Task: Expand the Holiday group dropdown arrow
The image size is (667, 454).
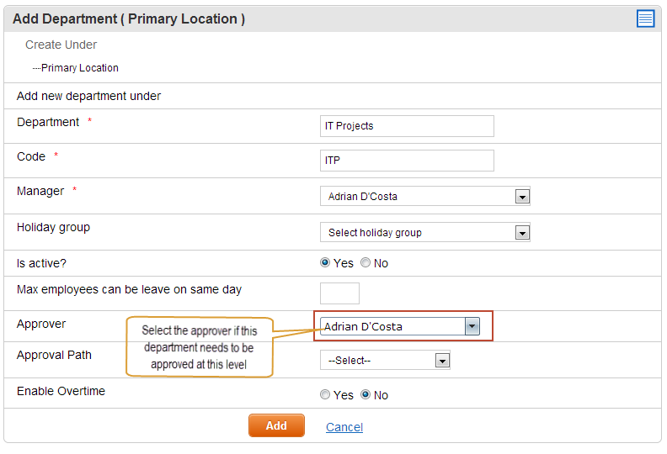Action: point(522,233)
